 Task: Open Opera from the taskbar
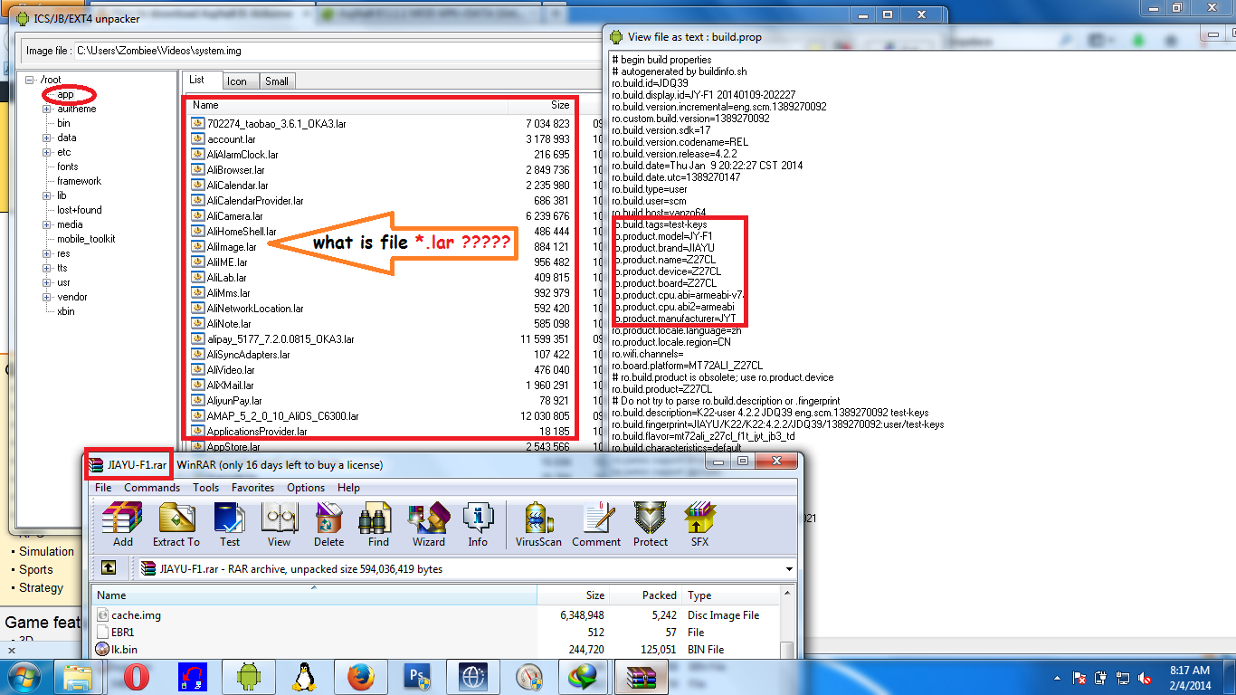click(x=136, y=677)
